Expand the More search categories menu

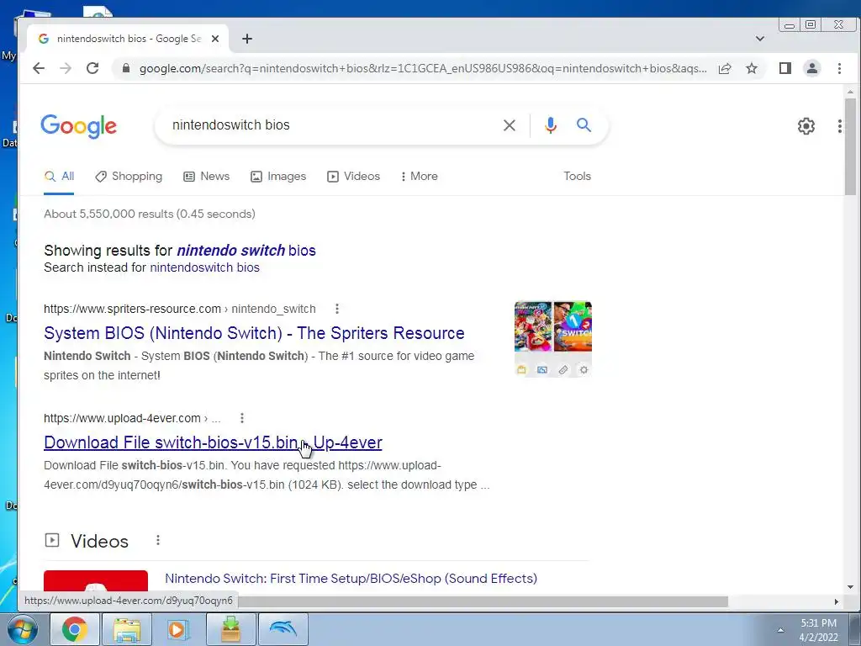(x=420, y=177)
